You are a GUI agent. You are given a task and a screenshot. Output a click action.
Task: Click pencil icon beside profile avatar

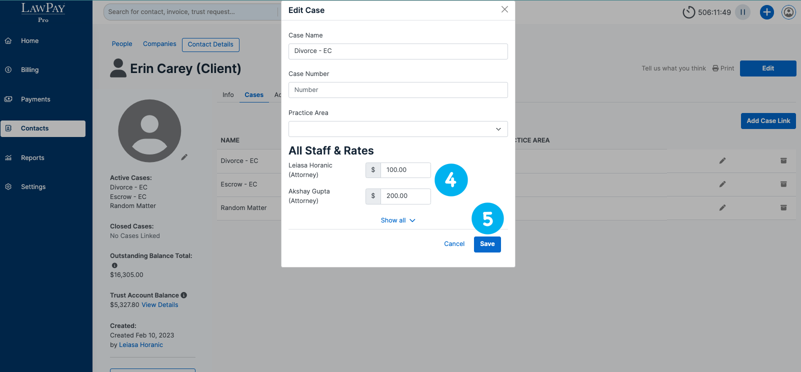[184, 157]
